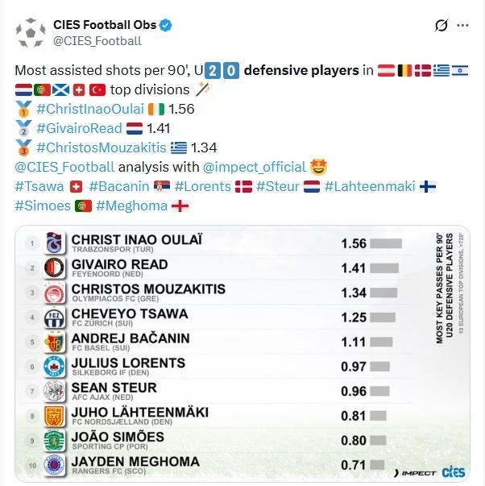The height and width of the screenshot is (486, 485).
Task: Open the CIES Football Obs profile name
Action: pyautogui.click(x=105, y=25)
